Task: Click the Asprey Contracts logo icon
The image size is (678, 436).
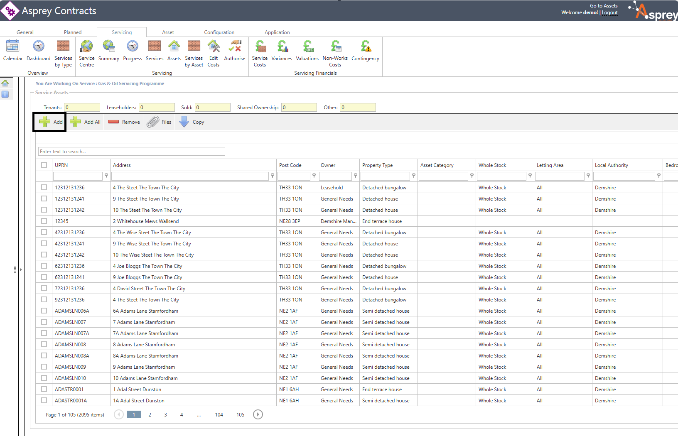Action: pyautogui.click(x=10, y=11)
